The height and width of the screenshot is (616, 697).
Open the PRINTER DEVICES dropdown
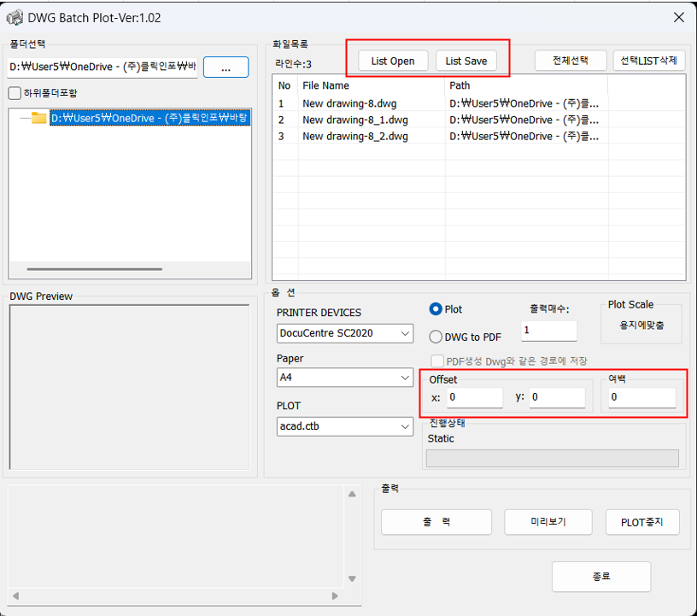click(x=345, y=333)
